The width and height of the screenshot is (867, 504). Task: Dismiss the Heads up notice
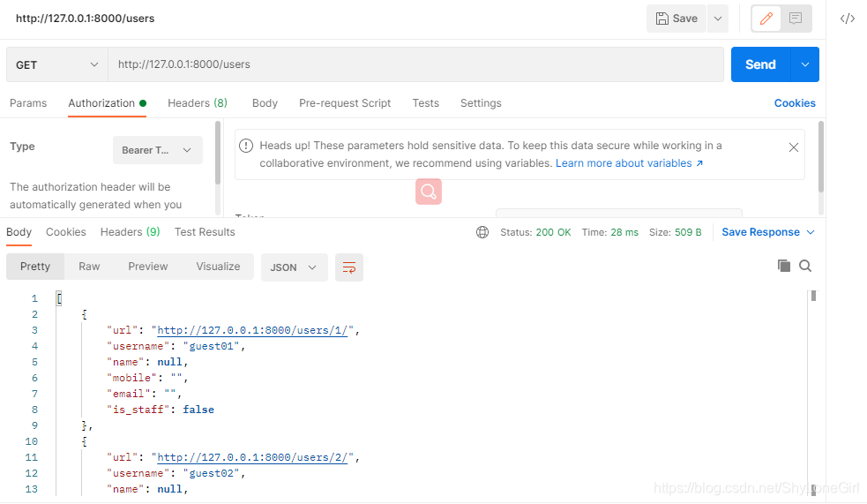tap(794, 147)
